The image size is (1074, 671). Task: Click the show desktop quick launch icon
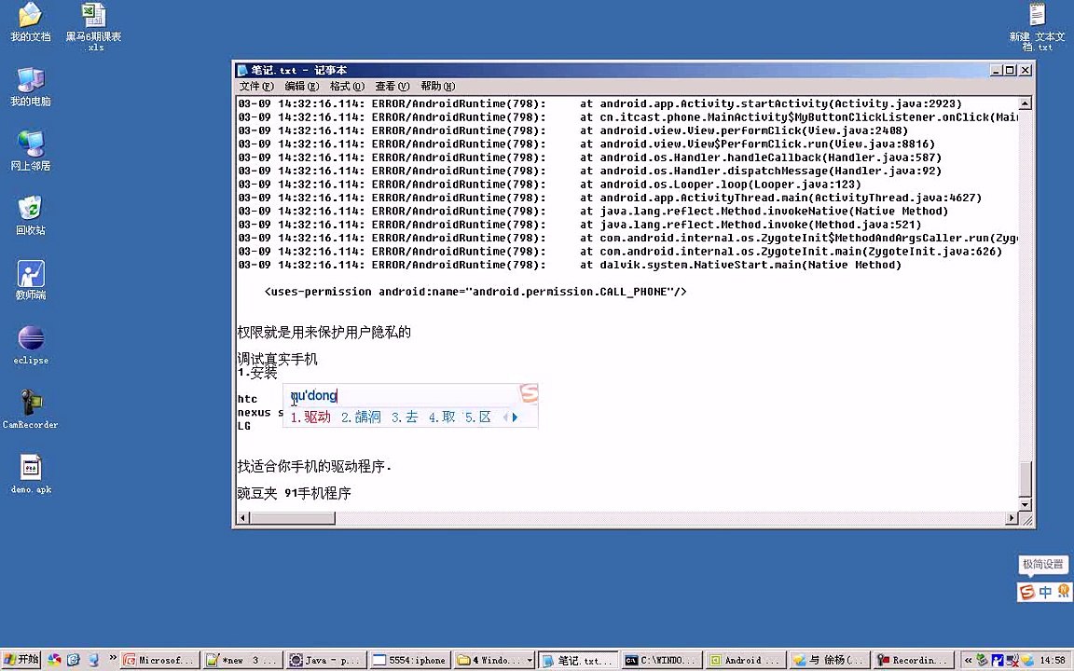[x=93, y=660]
